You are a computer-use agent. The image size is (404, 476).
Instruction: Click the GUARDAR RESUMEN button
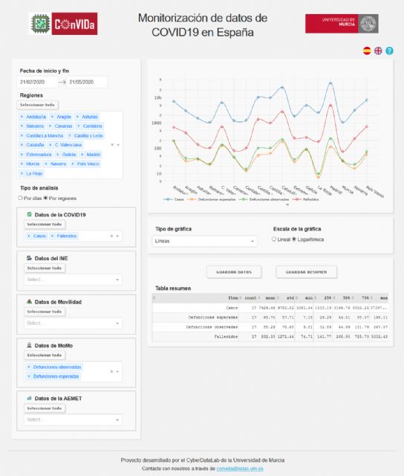pyautogui.click(x=307, y=272)
